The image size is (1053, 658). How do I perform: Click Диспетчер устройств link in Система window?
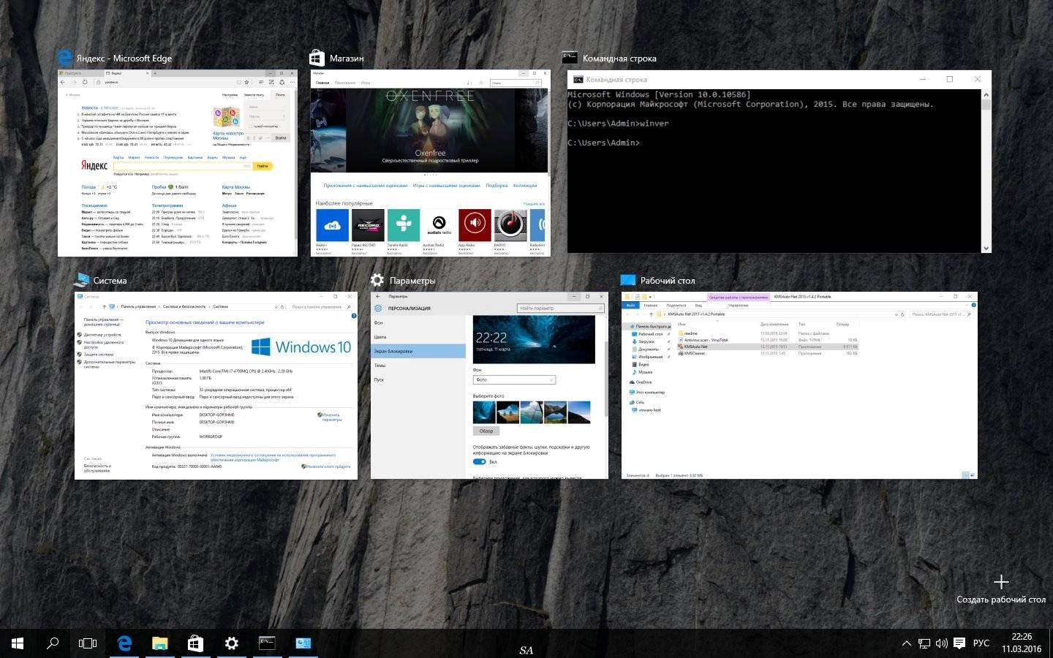pos(102,335)
